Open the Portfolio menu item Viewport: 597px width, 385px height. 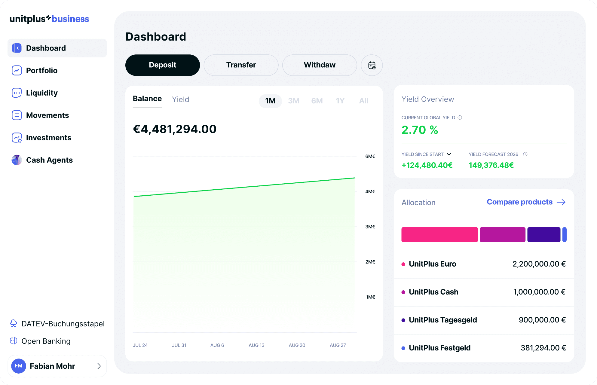point(57,70)
